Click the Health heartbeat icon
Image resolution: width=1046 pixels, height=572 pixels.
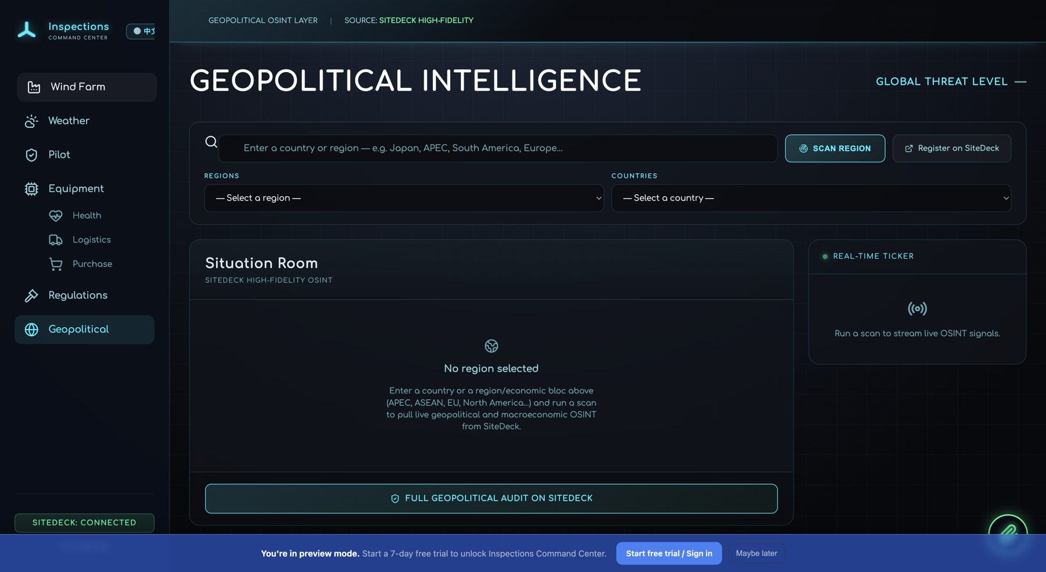tap(56, 216)
